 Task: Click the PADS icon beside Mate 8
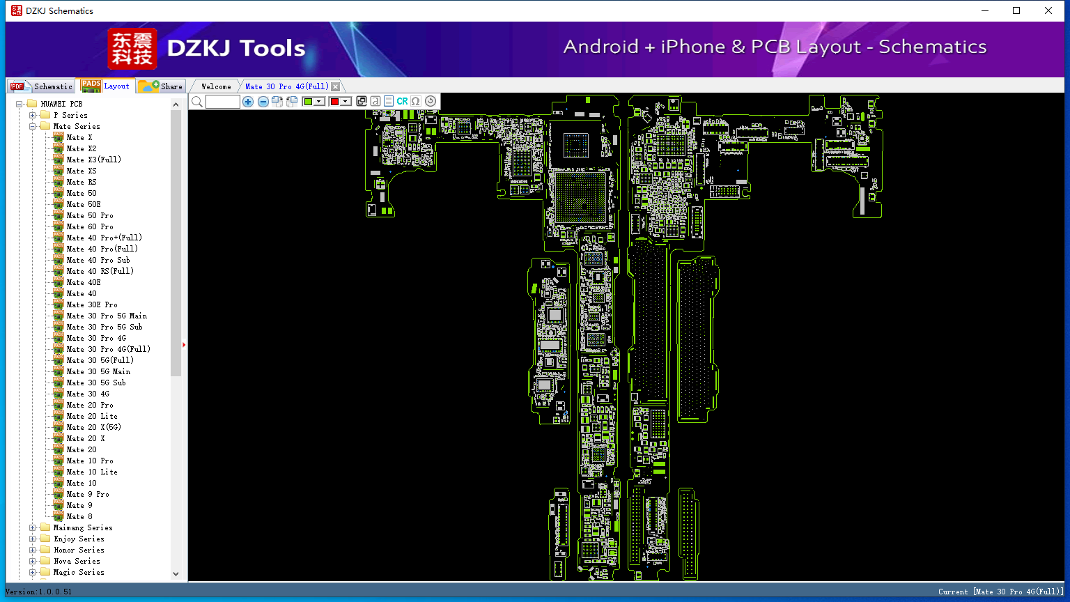coord(59,516)
